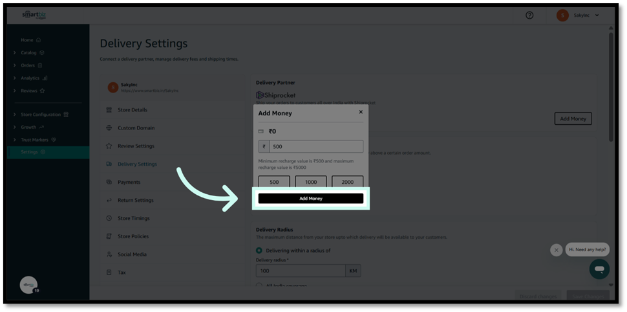Dismiss the 'Hi. Need any help?' popup
The height and width of the screenshot is (312, 627).
[x=556, y=250]
